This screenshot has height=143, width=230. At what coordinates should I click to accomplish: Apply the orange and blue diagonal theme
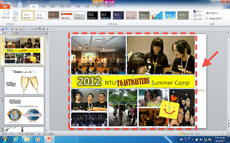click(157, 15)
